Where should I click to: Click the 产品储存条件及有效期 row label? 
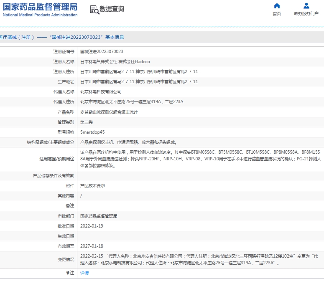(54, 176)
